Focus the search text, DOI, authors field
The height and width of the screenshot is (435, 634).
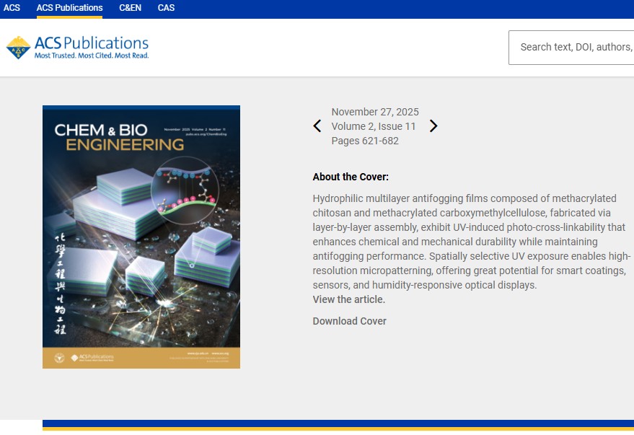pyautogui.click(x=571, y=48)
